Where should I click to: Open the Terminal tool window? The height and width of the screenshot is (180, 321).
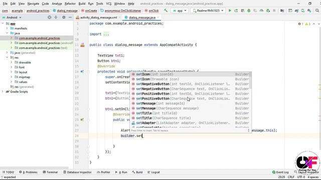[x=50, y=172]
